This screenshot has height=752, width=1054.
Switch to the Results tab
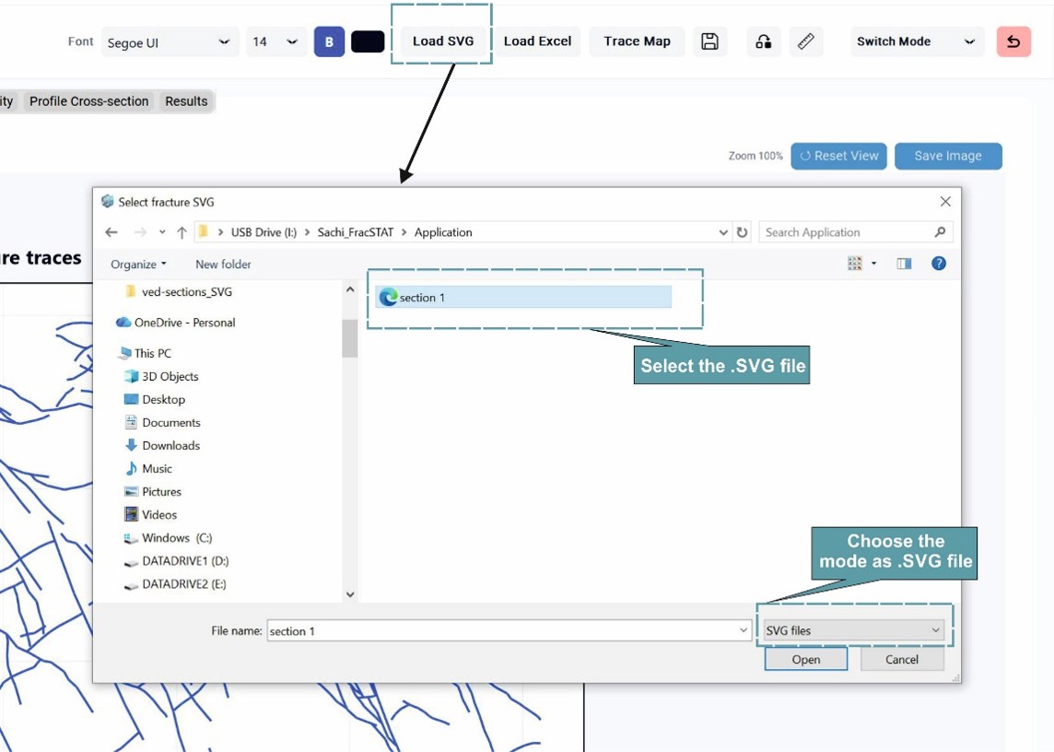click(x=186, y=101)
